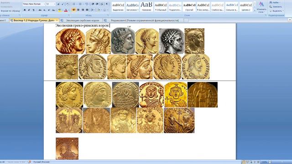The width and height of the screenshot is (292, 164).
Task: Switch to Print Layout view
Action: pyautogui.click(x=244, y=162)
